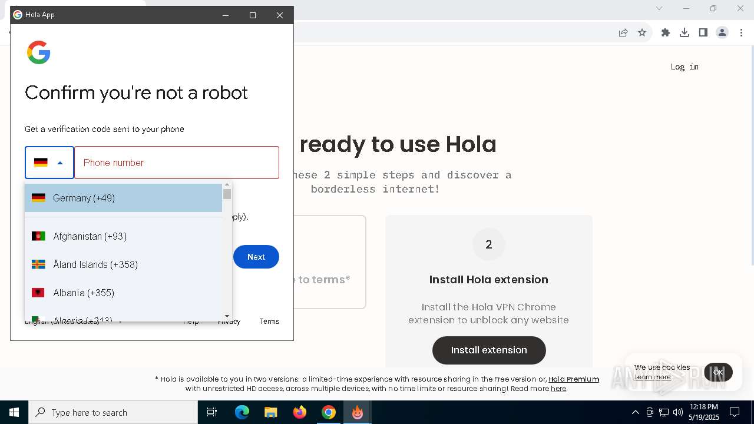Click the Chrome share page icon

[623, 33]
